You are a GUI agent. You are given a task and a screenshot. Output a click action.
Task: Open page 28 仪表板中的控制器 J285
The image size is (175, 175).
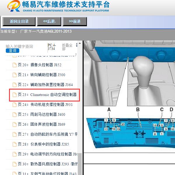tap(43, 144)
